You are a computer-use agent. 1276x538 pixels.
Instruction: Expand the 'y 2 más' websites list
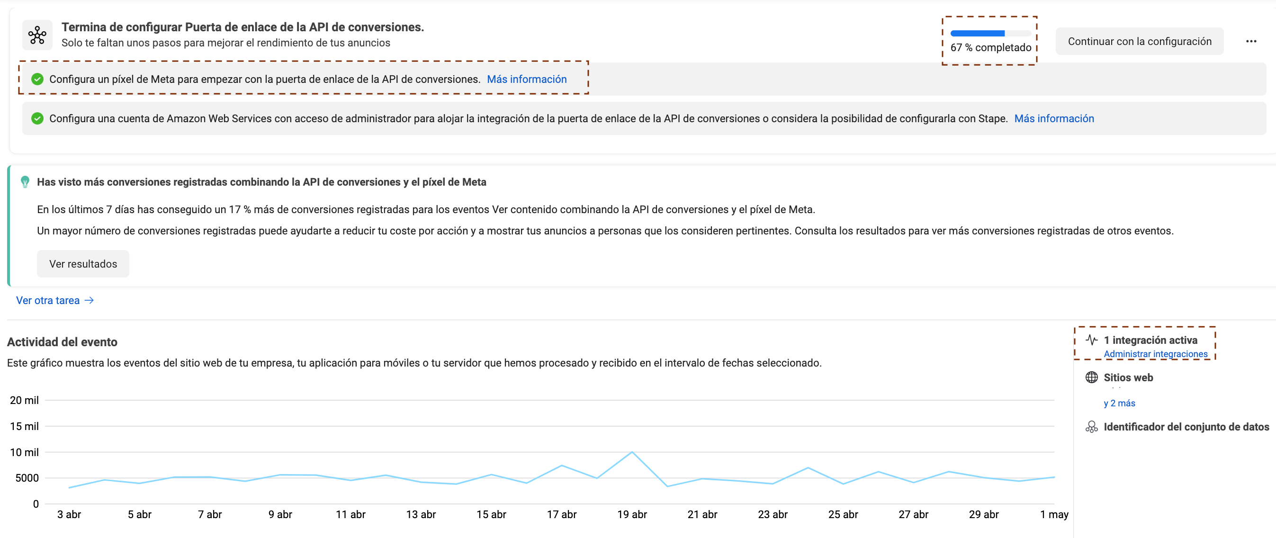(x=1119, y=403)
